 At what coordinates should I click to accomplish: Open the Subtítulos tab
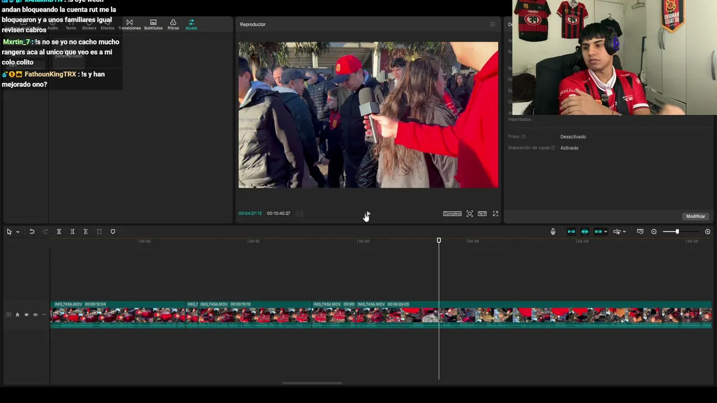click(x=153, y=25)
